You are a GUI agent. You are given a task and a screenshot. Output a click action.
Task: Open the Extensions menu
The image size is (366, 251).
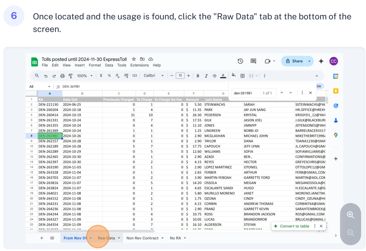pos(139,65)
